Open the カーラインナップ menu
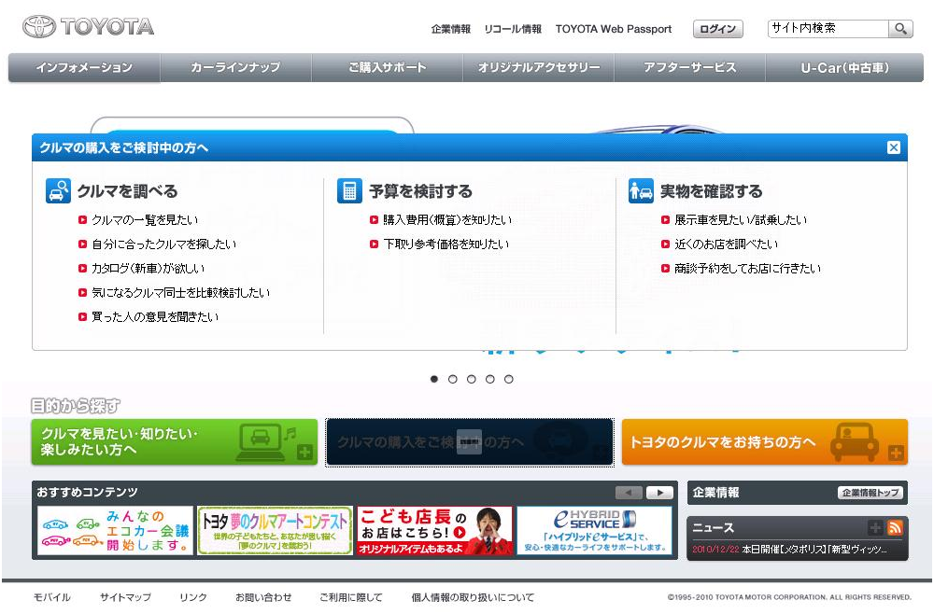 click(x=235, y=67)
